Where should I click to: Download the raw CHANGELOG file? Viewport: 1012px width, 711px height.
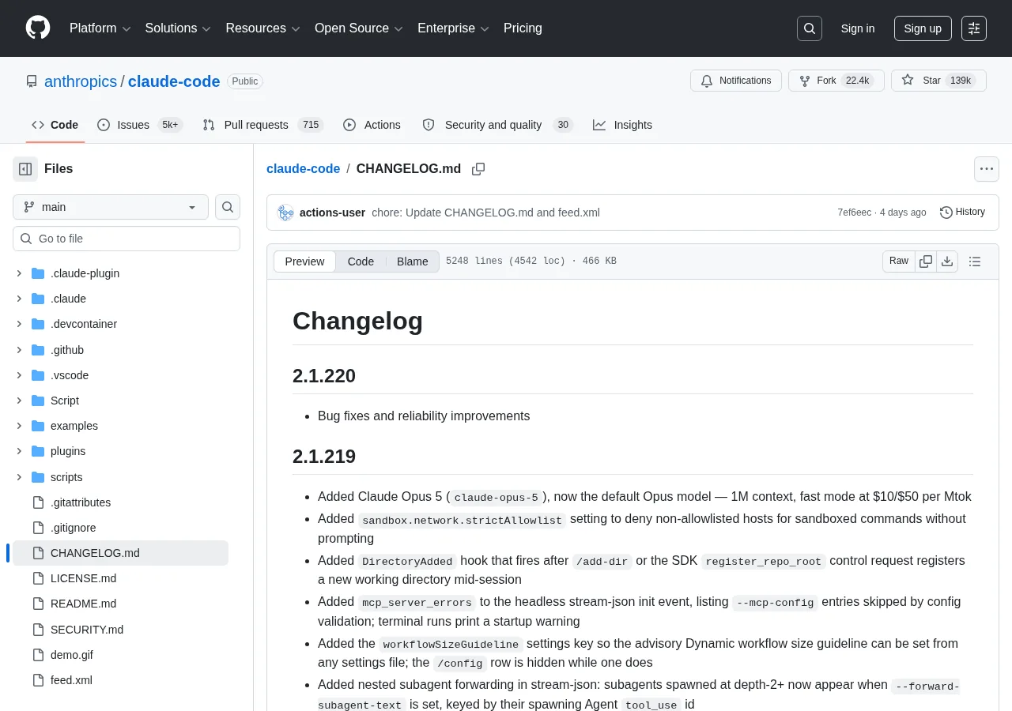947,261
